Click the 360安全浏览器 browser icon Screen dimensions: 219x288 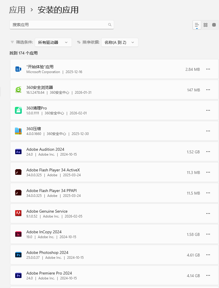[18, 90]
